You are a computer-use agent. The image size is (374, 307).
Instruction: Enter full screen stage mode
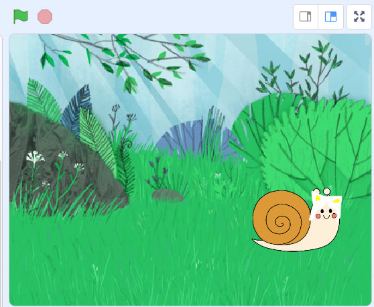click(x=359, y=17)
